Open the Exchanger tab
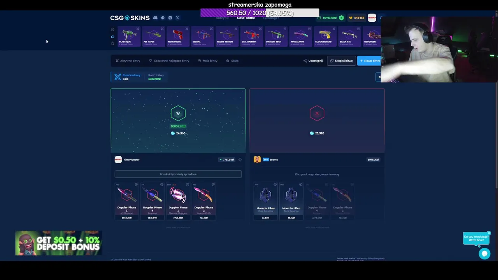The image size is (498, 280). 271,18
